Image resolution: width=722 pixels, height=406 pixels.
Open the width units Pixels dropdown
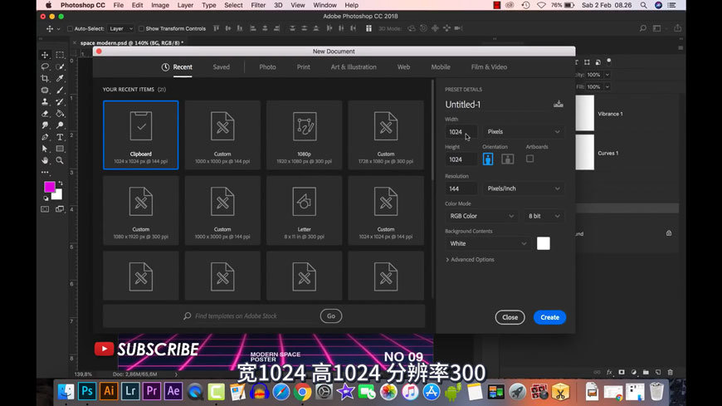(524, 132)
